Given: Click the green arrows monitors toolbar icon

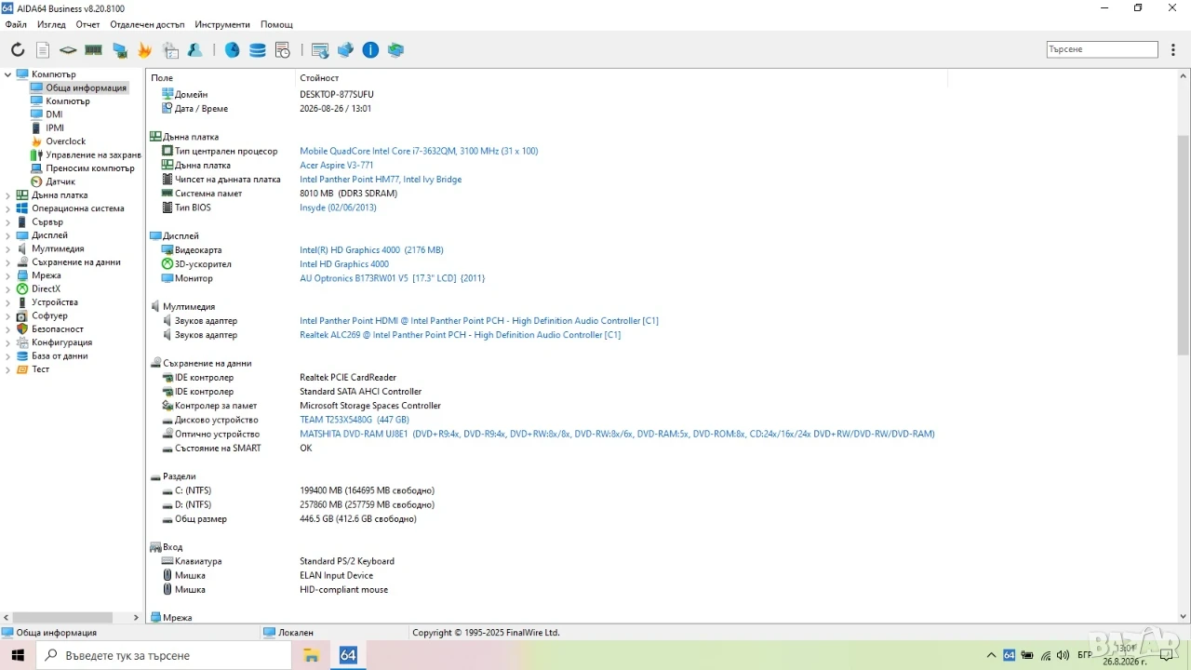Looking at the screenshot, I should click(x=395, y=50).
